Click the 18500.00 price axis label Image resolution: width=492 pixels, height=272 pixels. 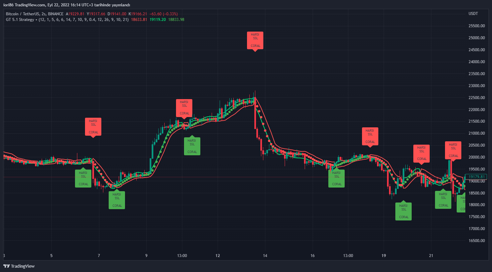click(x=477, y=193)
